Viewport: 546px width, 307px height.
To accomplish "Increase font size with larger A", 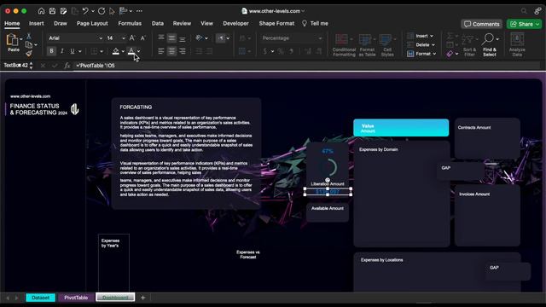I will coord(132,38).
